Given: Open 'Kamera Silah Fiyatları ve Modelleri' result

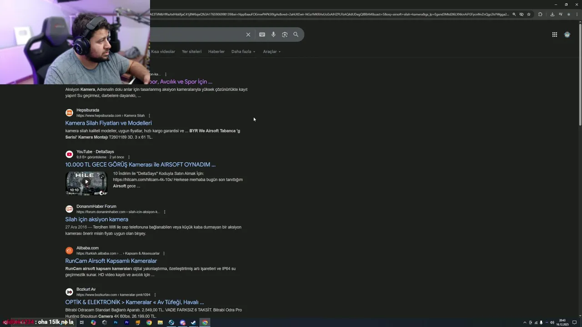Looking at the screenshot, I should [x=108, y=123].
